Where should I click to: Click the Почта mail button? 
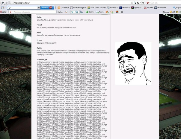tap(101, 12)
